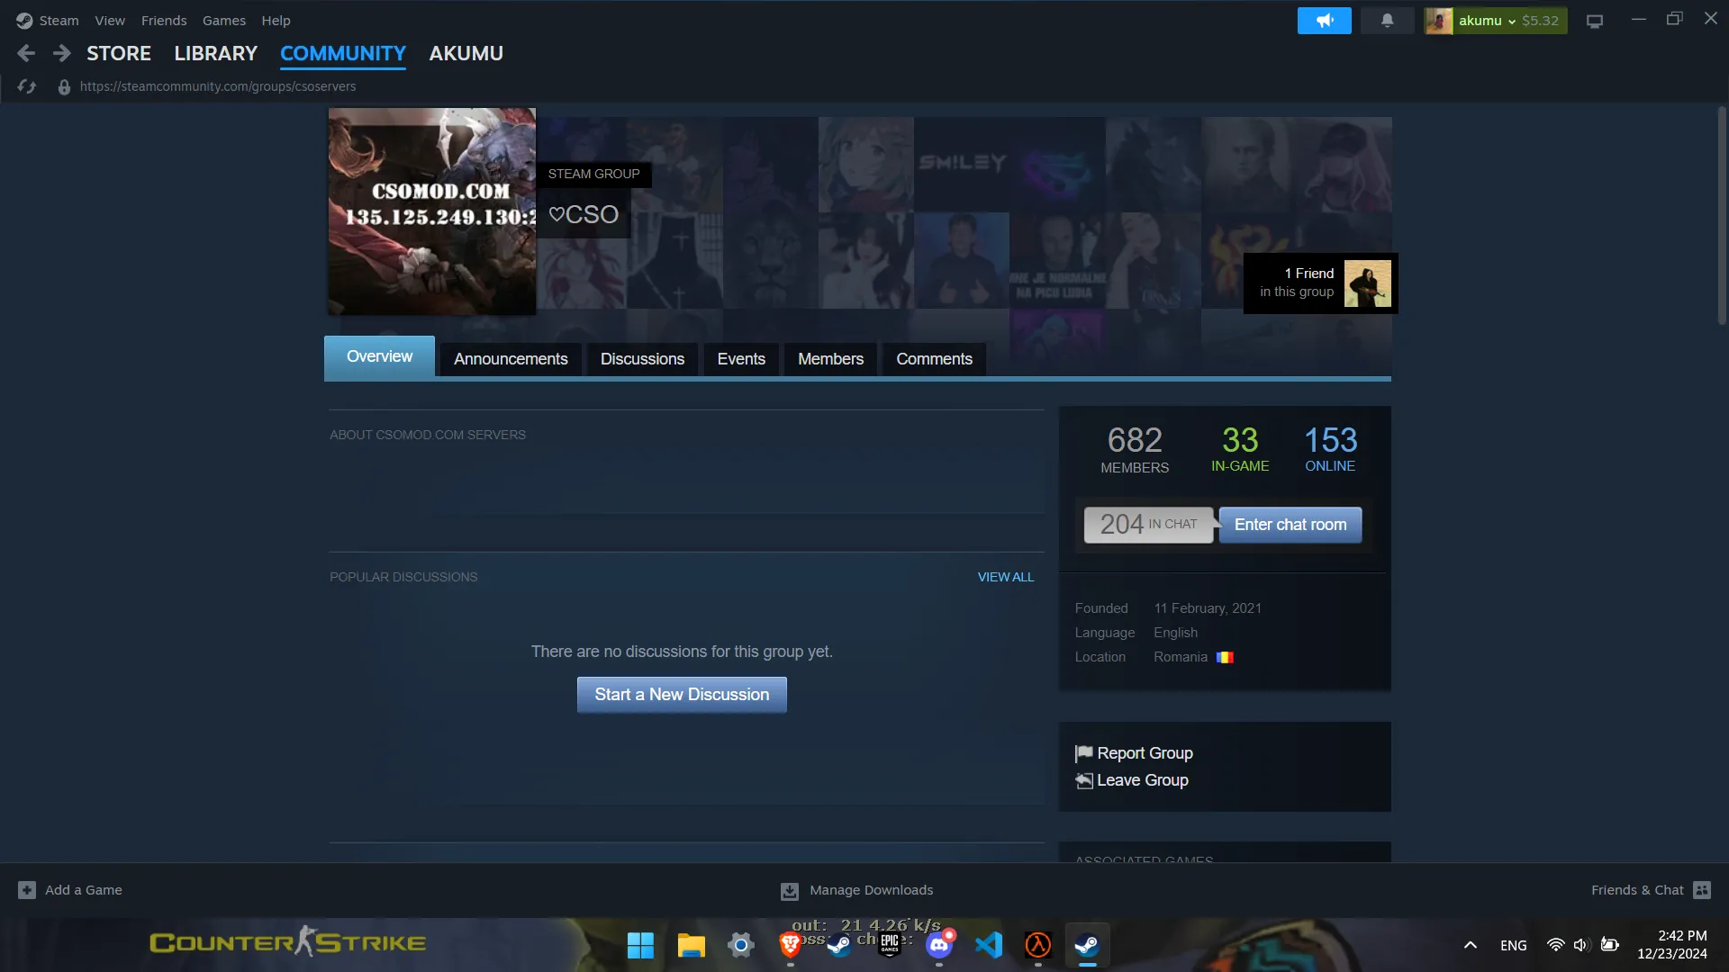Open the volume speaker tray icon
The height and width of the screenshot is (972, 1729).
(1581, 945)
